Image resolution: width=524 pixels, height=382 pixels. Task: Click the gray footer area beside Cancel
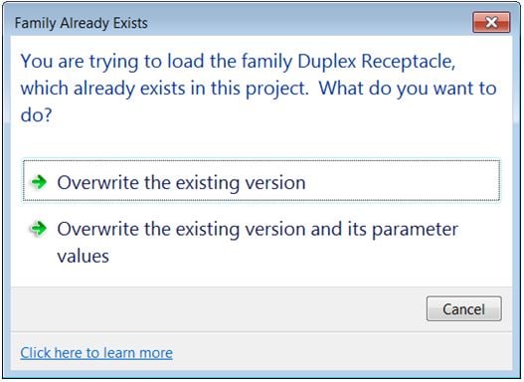[x=217, y=308]
